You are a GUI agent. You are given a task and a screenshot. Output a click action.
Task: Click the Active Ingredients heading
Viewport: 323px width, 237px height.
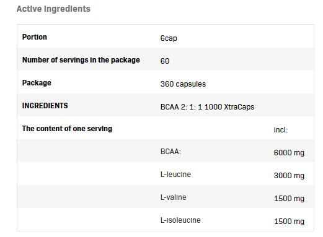53,9
